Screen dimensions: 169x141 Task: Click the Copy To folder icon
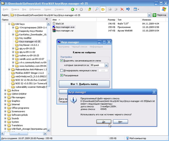tap(116, 9)
